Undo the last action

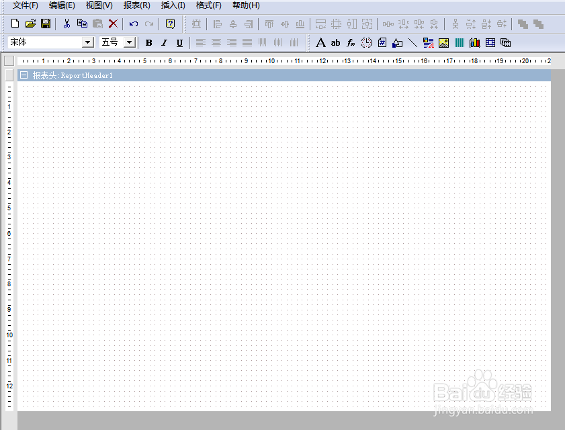point(134,24)
